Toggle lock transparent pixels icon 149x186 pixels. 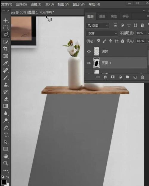[x=98, y=41]
